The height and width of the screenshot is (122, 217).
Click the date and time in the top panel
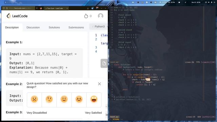196,2
